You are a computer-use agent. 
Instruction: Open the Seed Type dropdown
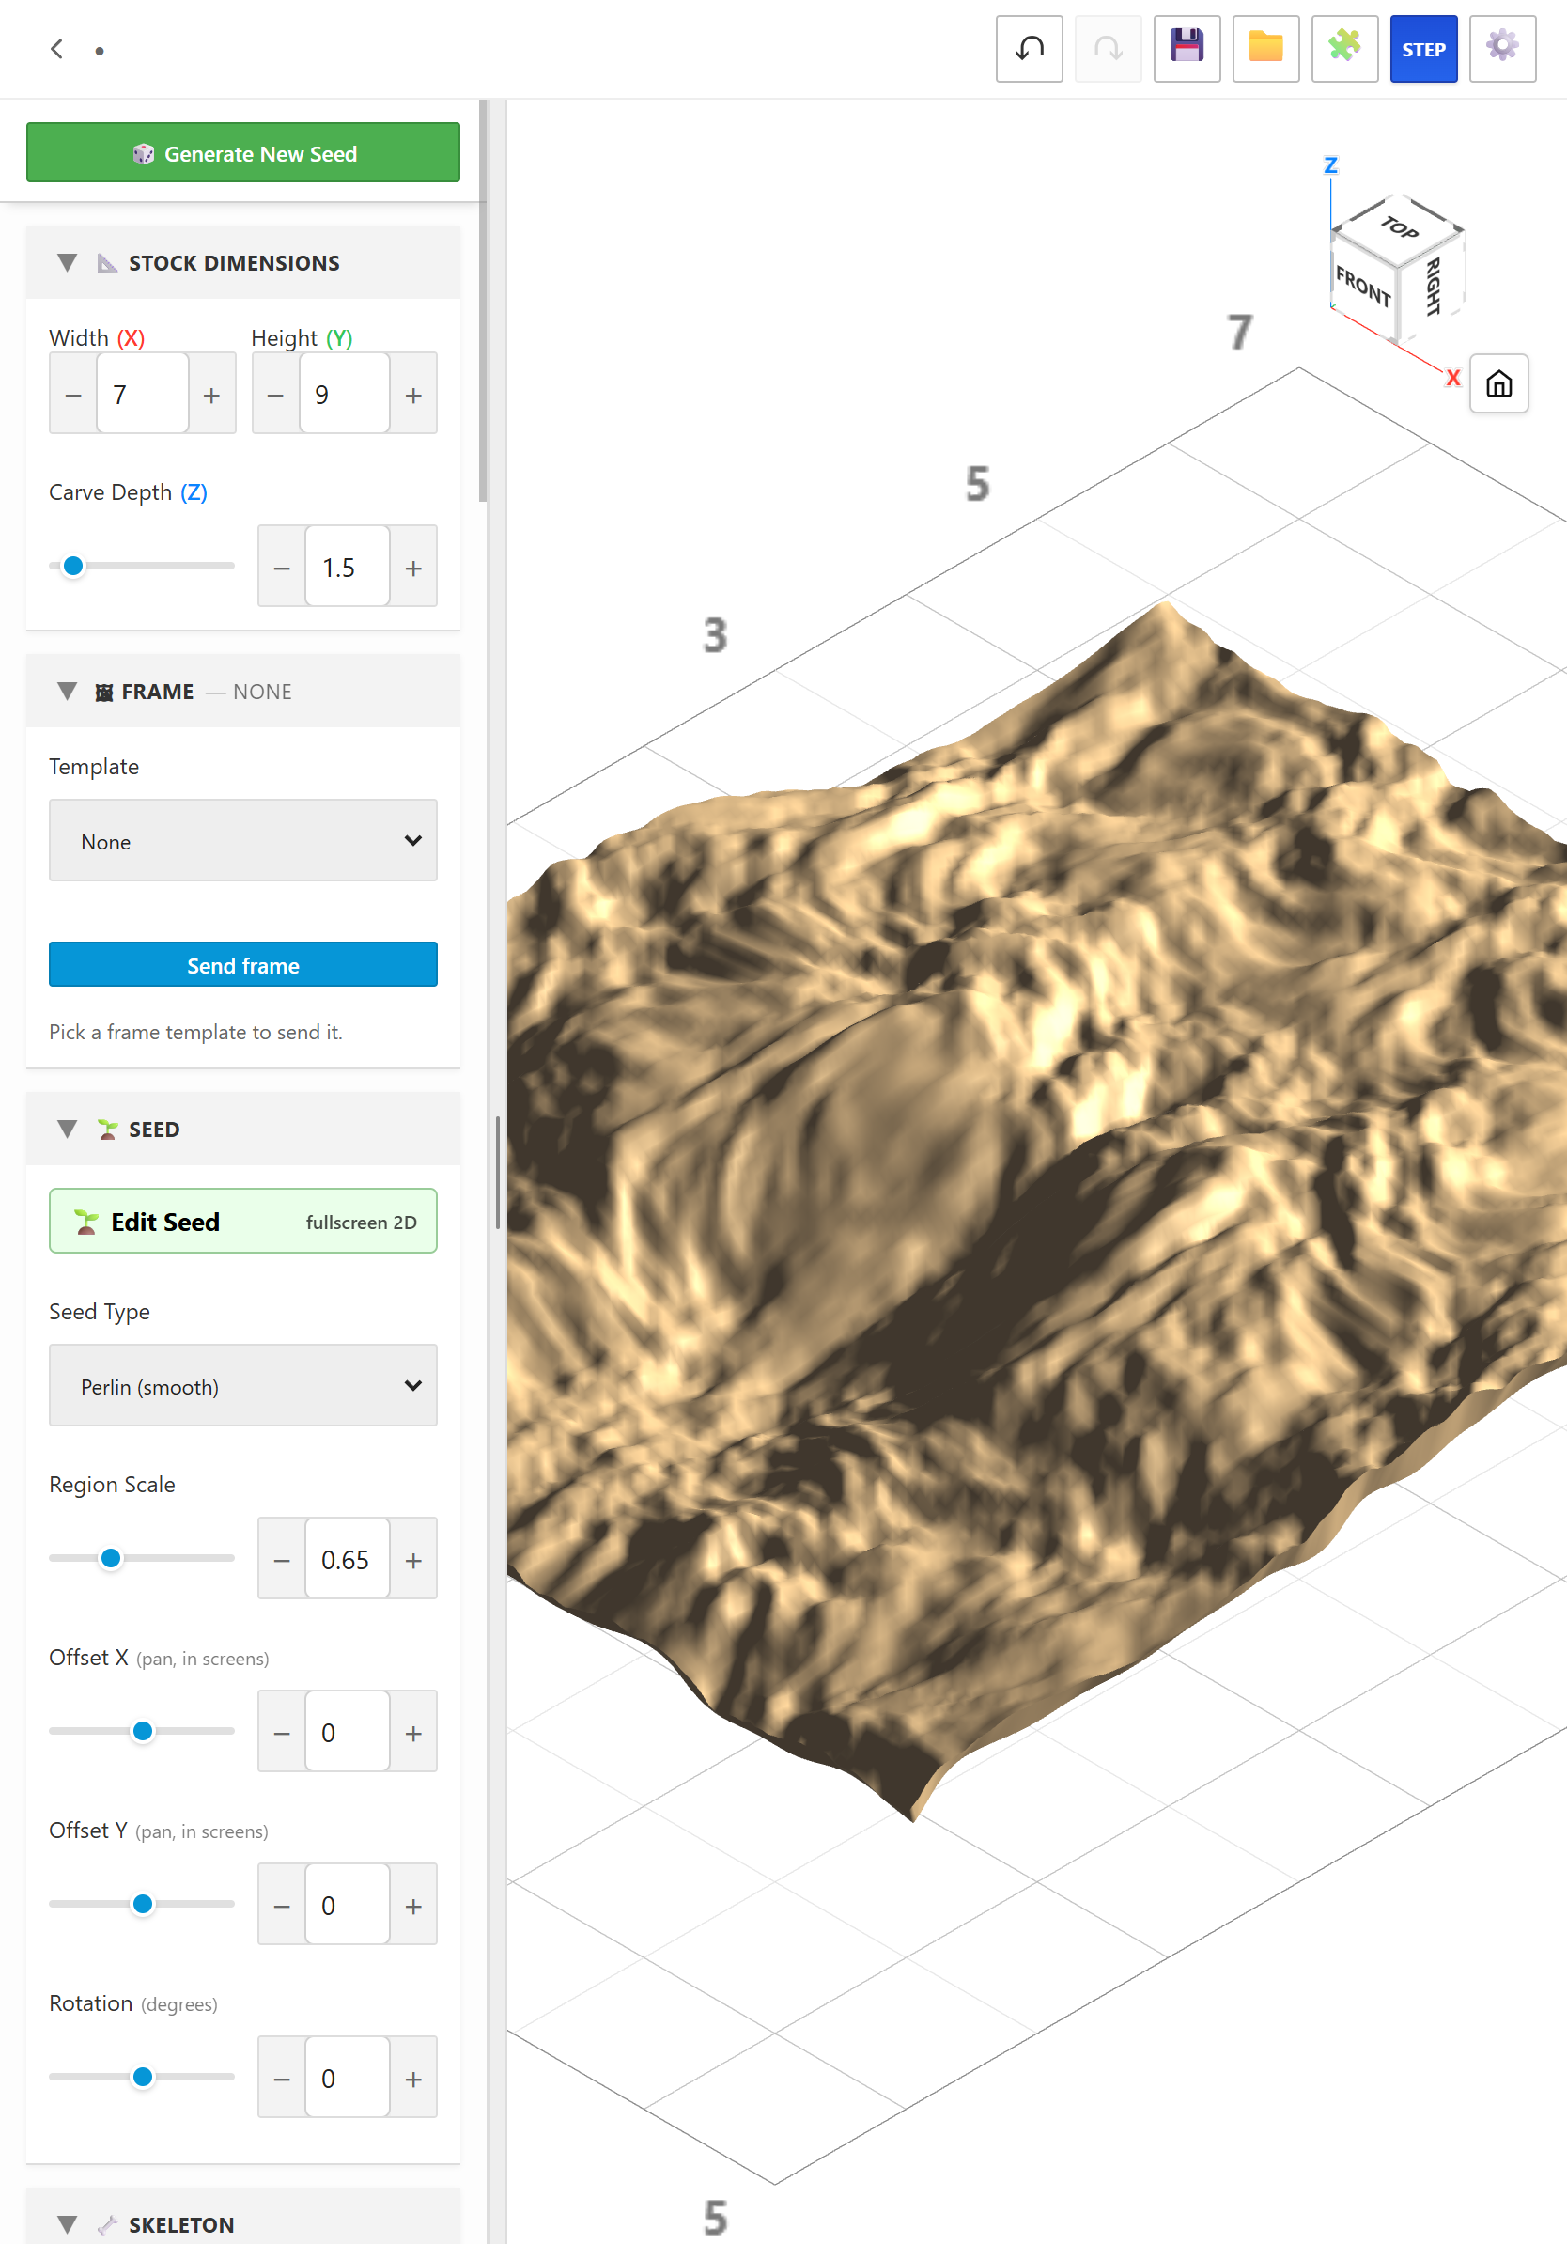[x=243, y=1386]
